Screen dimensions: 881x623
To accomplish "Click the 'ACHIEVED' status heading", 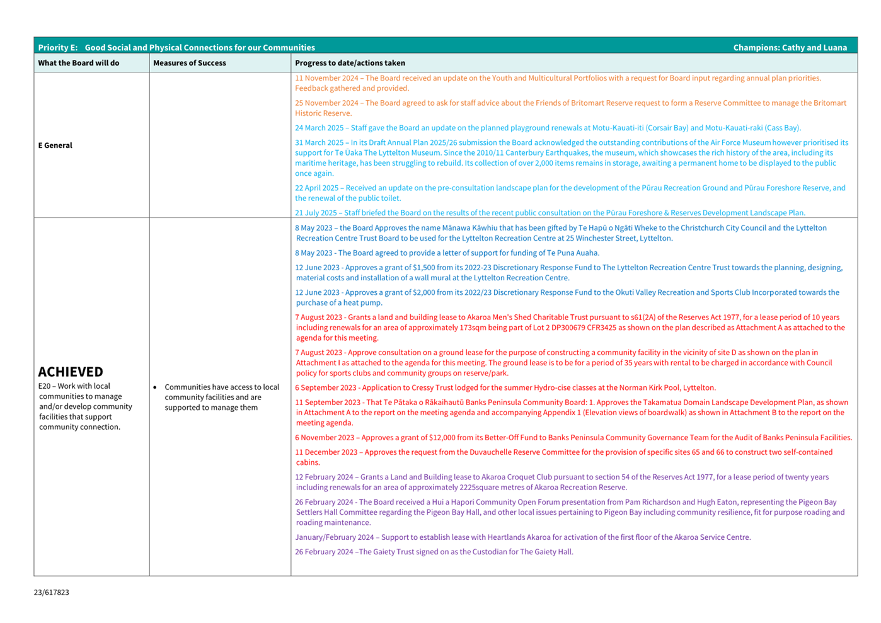I will [71, 372].
